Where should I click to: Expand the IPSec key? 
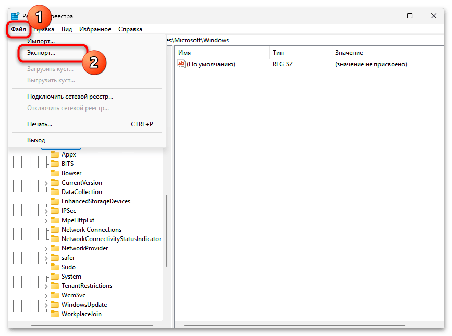tap(46, 211)
